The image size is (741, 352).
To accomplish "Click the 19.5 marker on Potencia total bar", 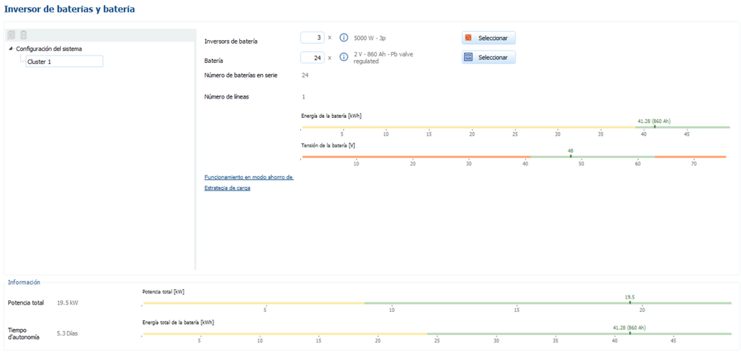I will pyautogui.click(x=630, y=302).
